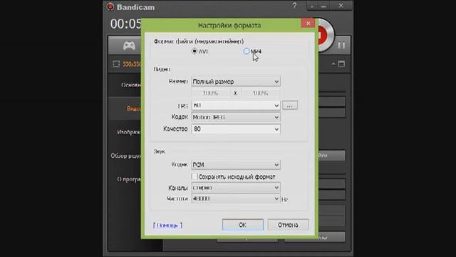The image size is (456, 257).
Task: Open the FPS dropdown
Action: [236, 106]
